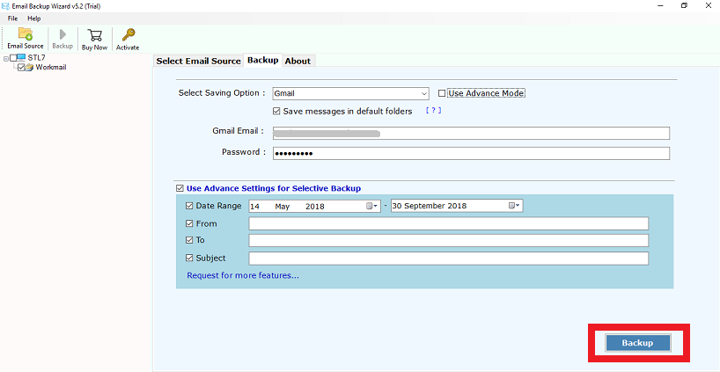Uncheck the Date Range filter checkbox

pyautogui.click(x=189, y=206)
